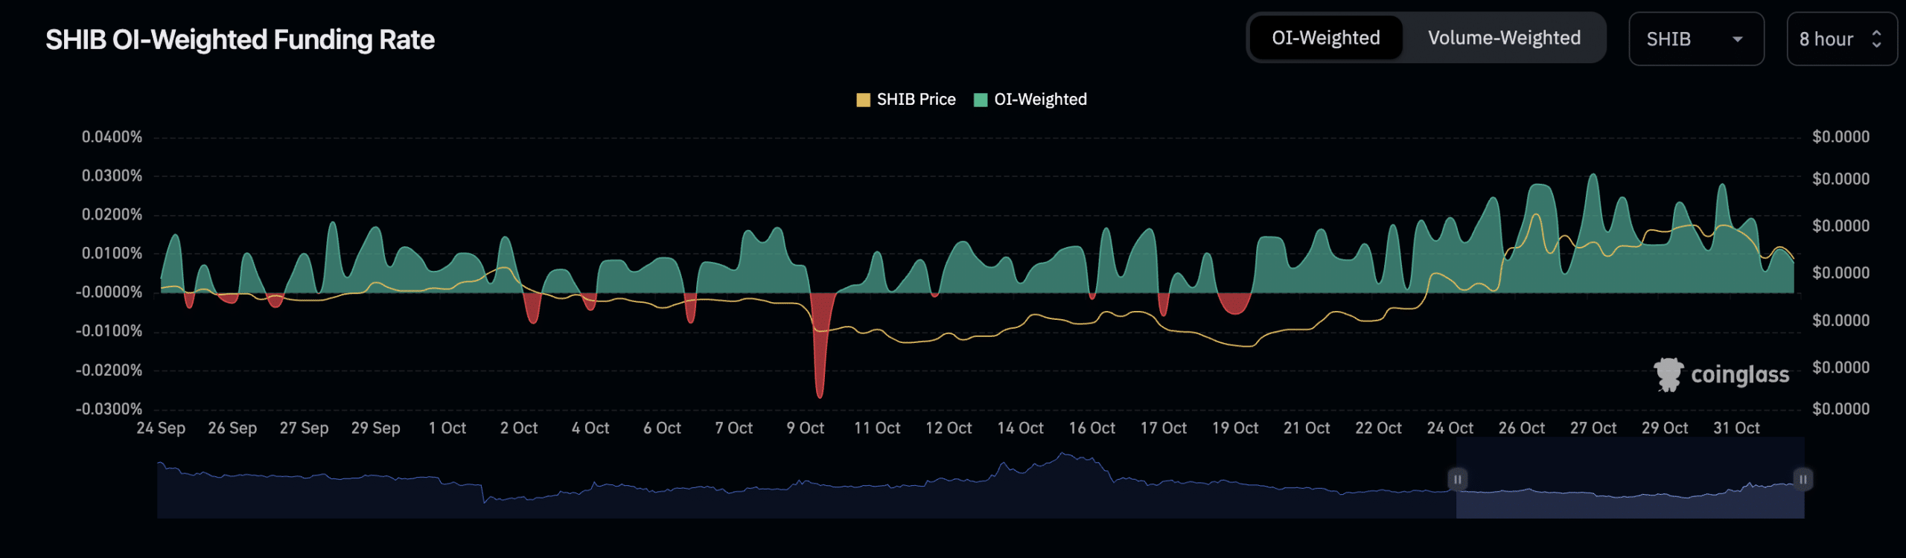Click the 12 Oct date label
Screen dimensions: 1906x558
[x=949, y=429]
